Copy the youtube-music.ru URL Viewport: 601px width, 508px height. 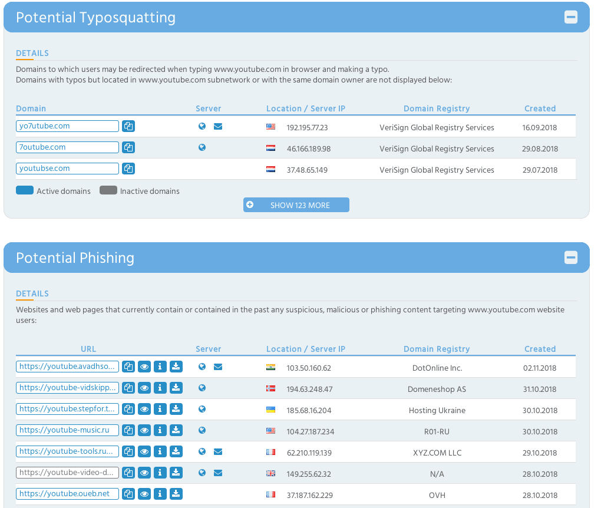[x=128, y=430]
